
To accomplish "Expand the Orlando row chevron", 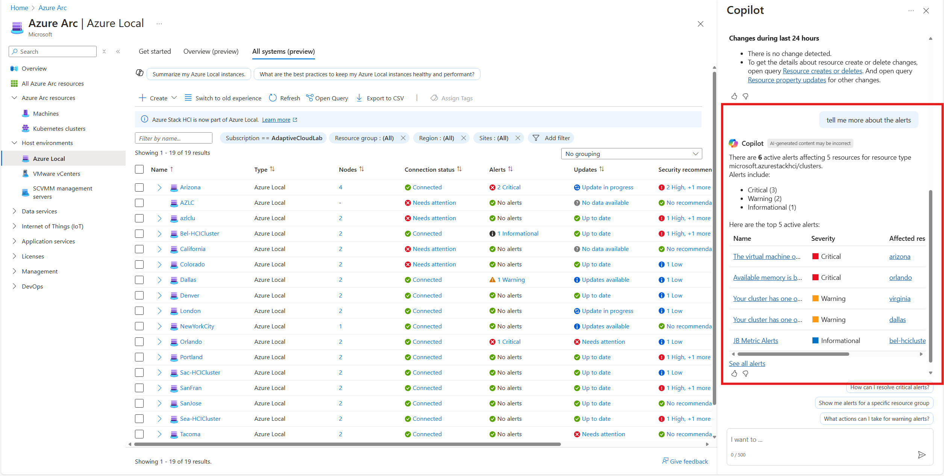I will 159,342.
